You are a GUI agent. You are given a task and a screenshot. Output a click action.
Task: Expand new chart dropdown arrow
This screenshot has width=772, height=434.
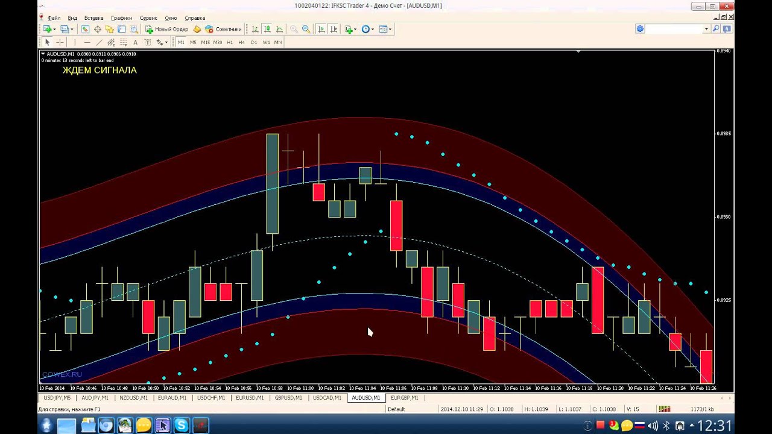54,29
